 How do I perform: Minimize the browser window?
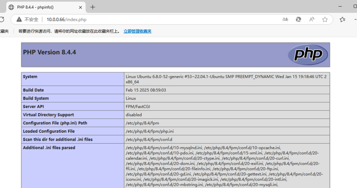[x=340, y=7]
